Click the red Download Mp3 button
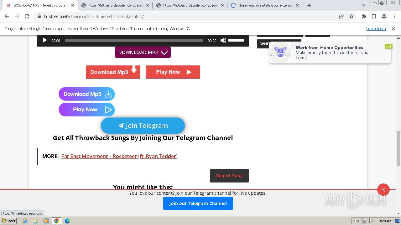The height and width of the screenshot is (225, 401). (x=113, y=72)
